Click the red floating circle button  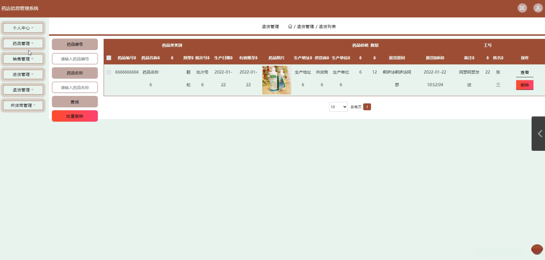[x=537, y=249]
